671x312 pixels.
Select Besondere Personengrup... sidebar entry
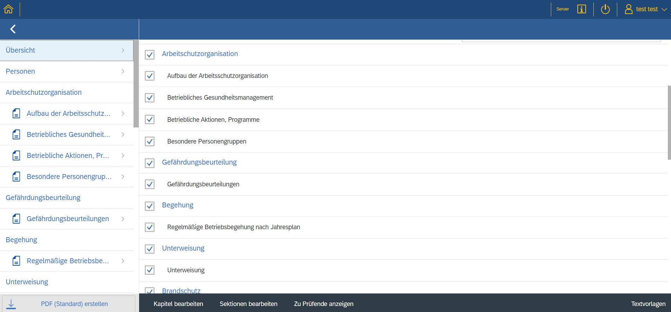[x=67, y=177]
